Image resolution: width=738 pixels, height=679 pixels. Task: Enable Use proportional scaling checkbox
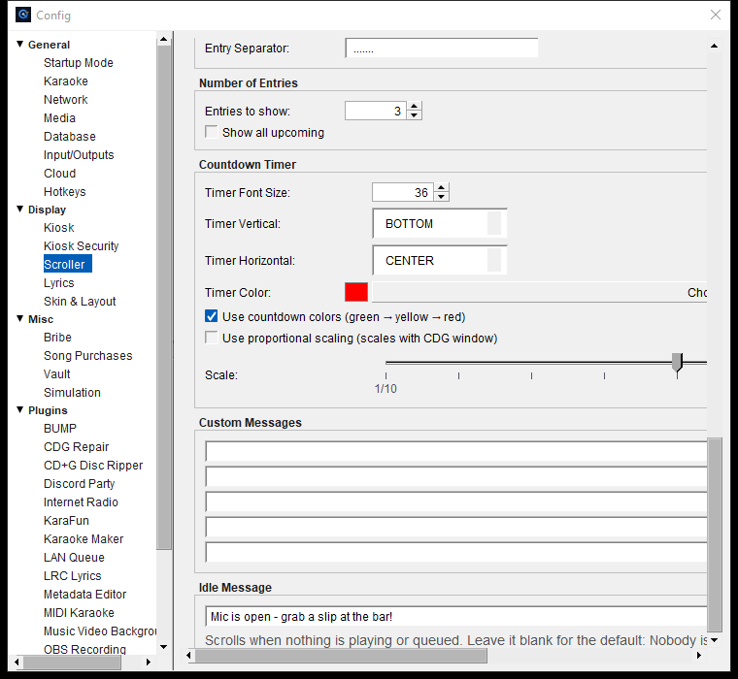[x=212, y=338]
